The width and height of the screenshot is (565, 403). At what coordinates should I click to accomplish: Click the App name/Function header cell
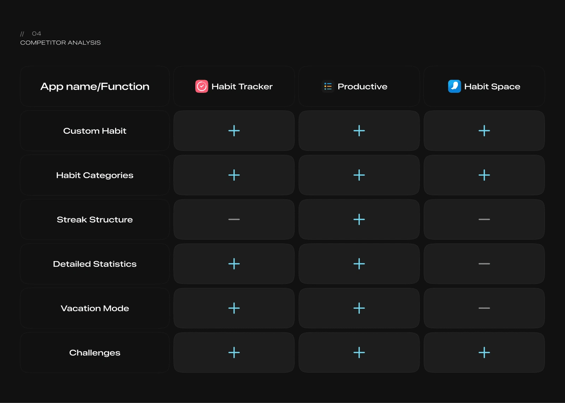click(x=95, y=86)
